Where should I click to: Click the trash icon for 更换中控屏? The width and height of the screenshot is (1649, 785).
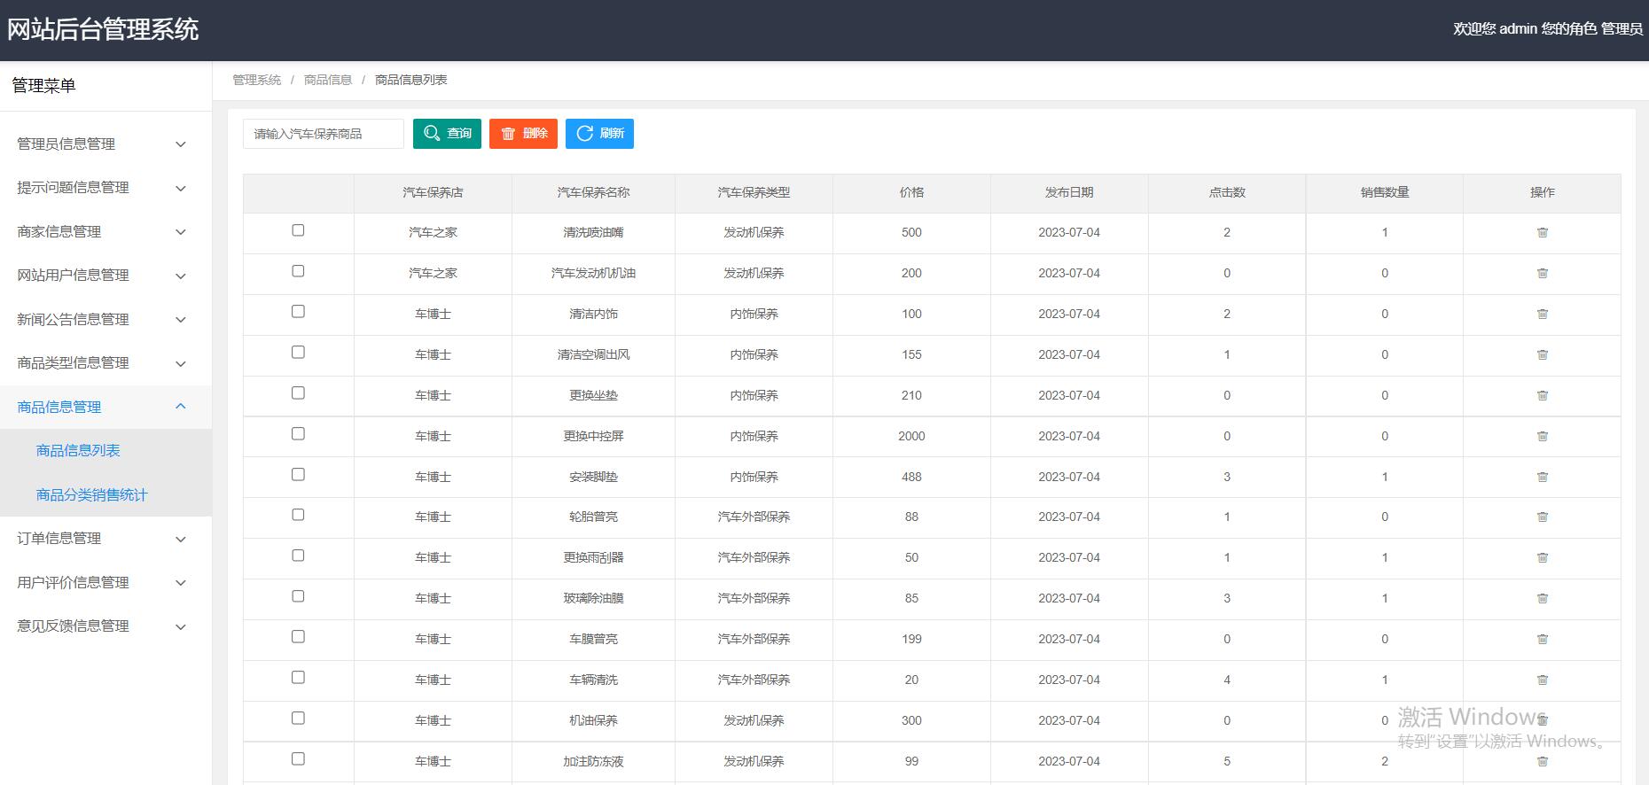click(x=1542, y=436)
